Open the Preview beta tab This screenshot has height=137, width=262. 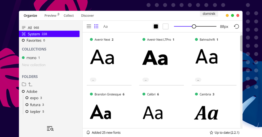[x=52, y=15]
